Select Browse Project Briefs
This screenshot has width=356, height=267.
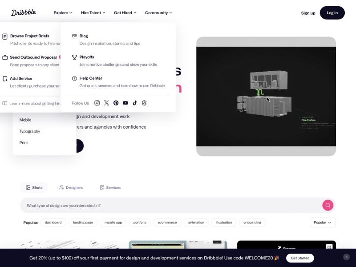[x=30, y=36]
